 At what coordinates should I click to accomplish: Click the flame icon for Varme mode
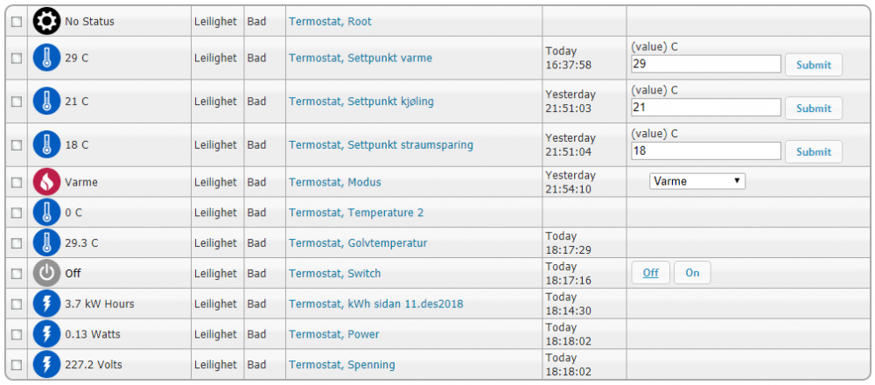point(47,182)
